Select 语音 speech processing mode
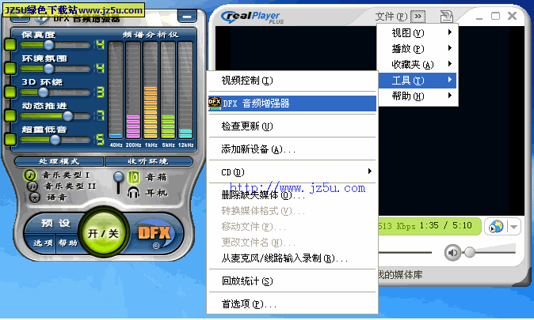 (34, 197)
